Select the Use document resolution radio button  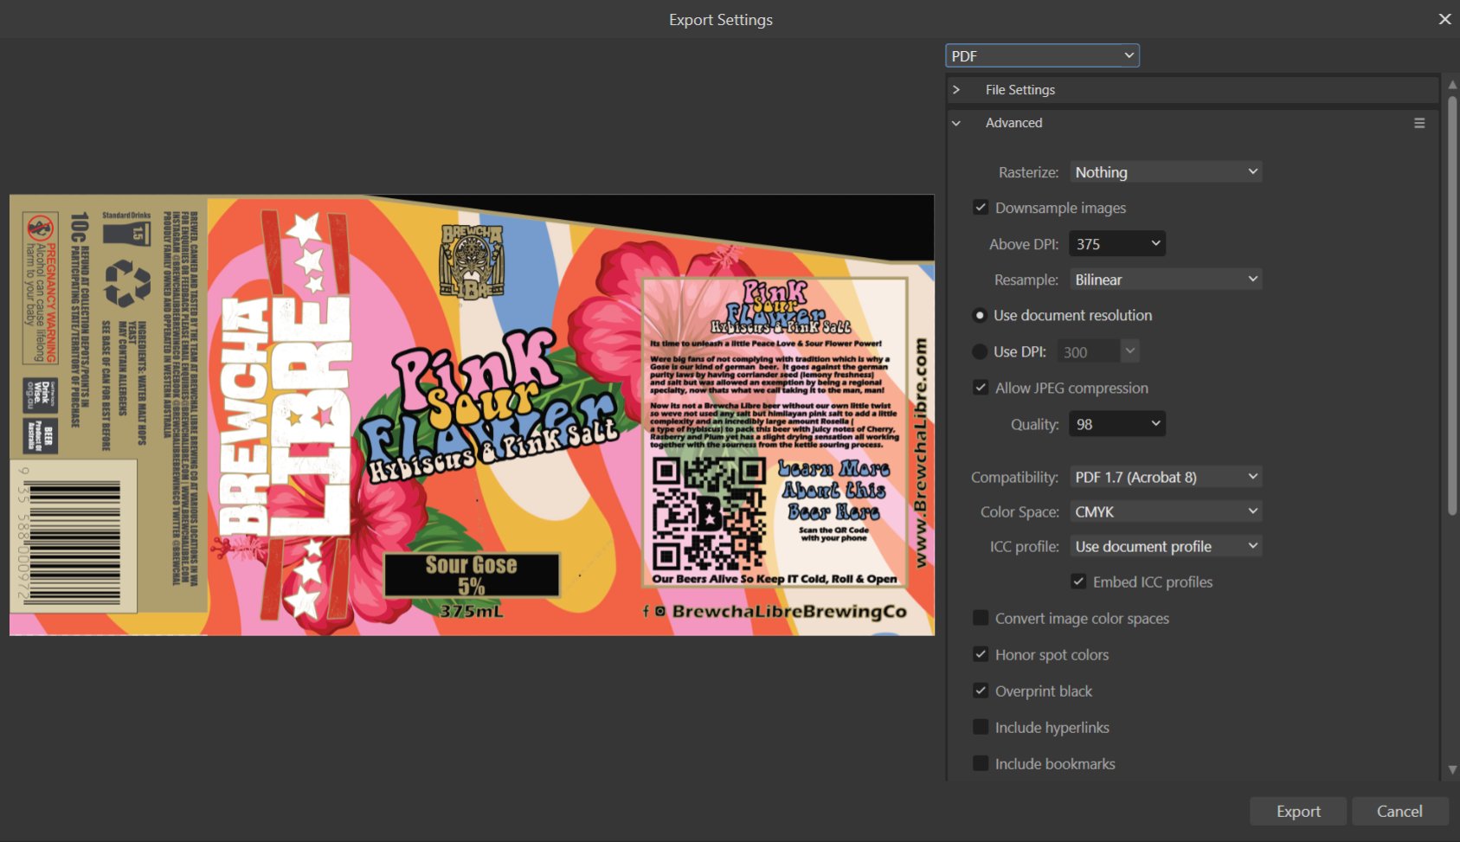coord(980,316)
